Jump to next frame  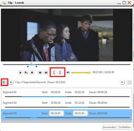pyautogui.click(x=46, y=72)
